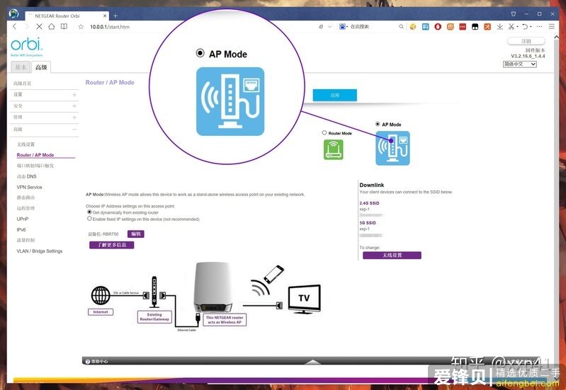The height and width of the screenshot is (390, 566).
Task: Open IPv6 sidebar item
Action: 21,229
